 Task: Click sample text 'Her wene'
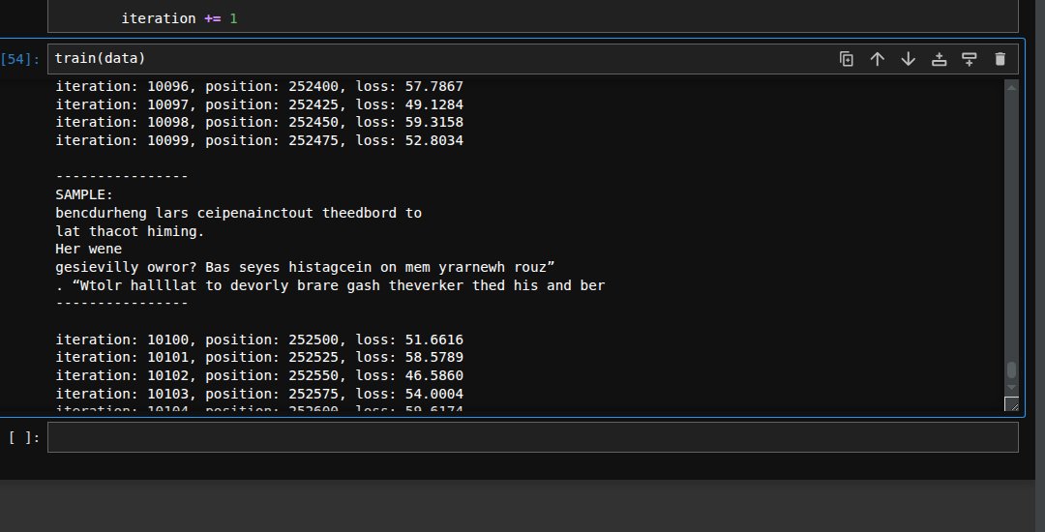coord(89,249)
